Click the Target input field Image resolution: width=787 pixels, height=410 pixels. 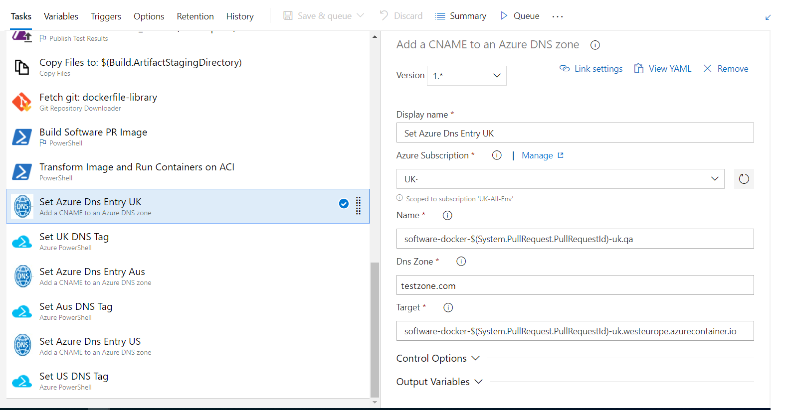click(575, 331)
